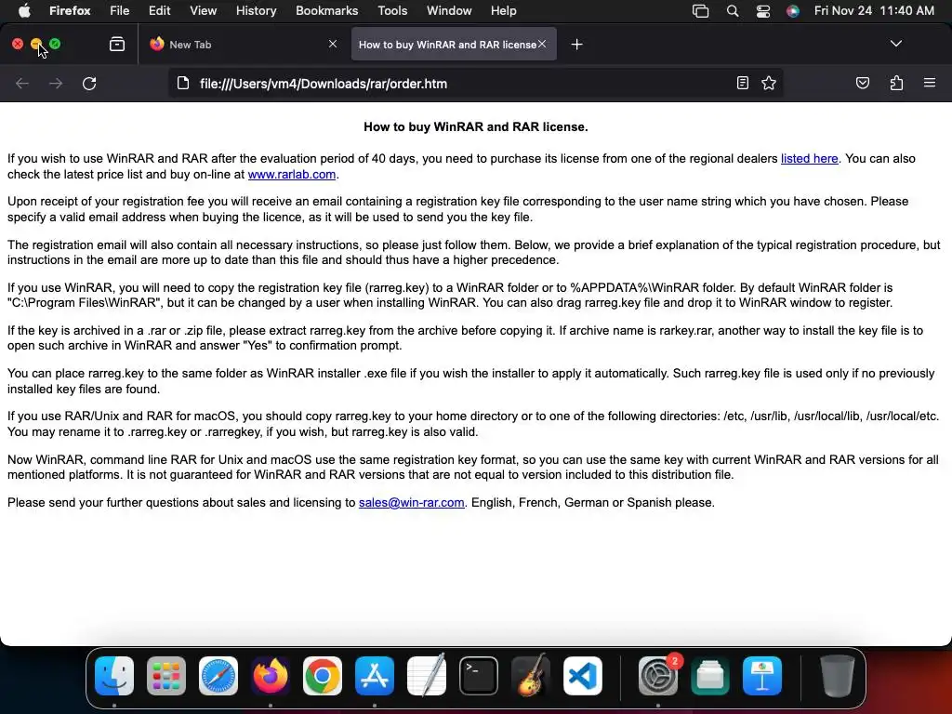Launch Keynote from the Dock
The image size is (952, 714).
(762, 675)
